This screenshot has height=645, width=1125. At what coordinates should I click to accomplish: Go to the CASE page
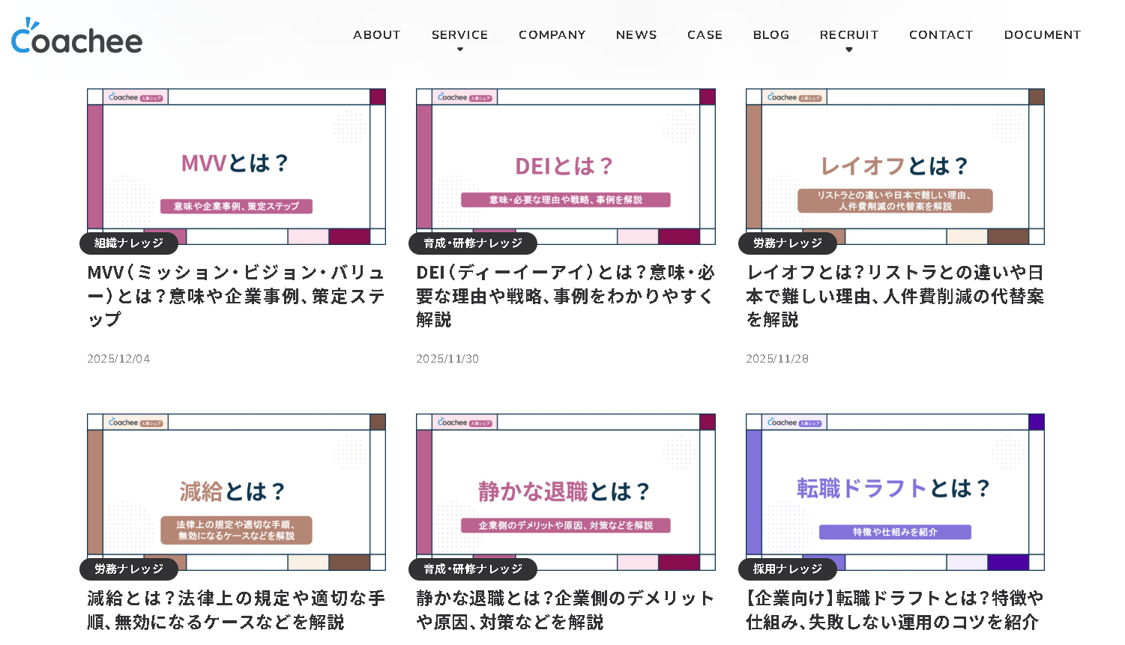click(704, 34)
